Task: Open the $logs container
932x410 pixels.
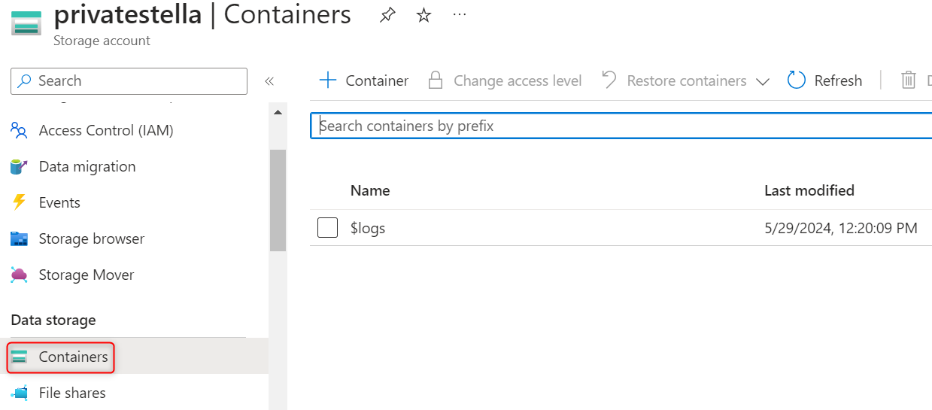Action: [368, 228]
